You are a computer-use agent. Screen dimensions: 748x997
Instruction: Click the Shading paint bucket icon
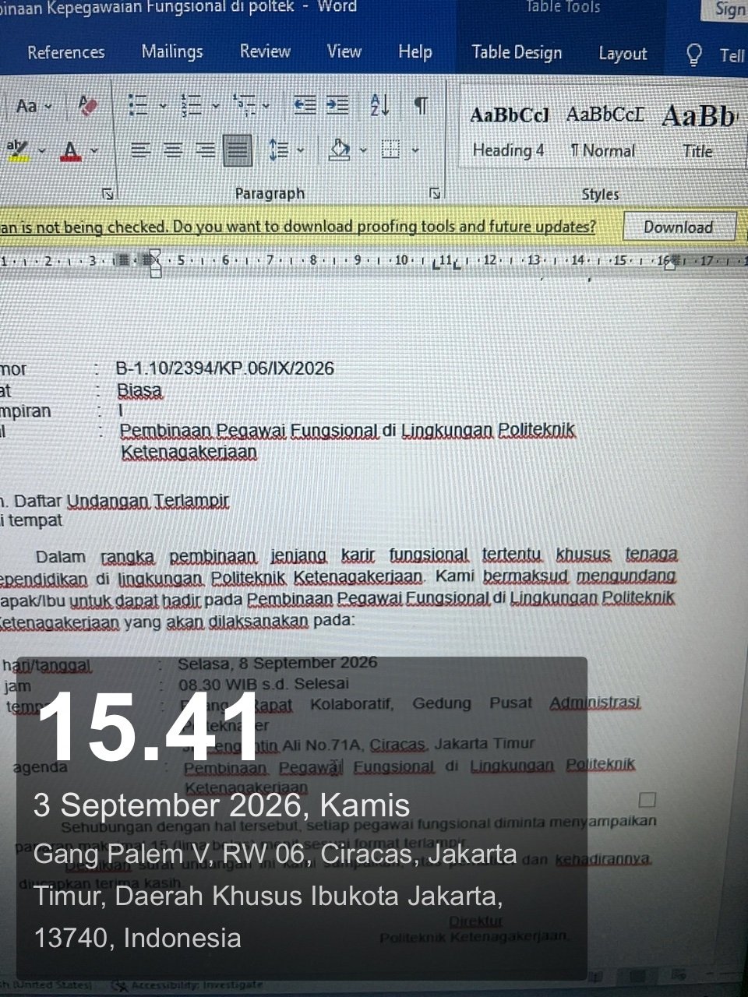point(340,150)
